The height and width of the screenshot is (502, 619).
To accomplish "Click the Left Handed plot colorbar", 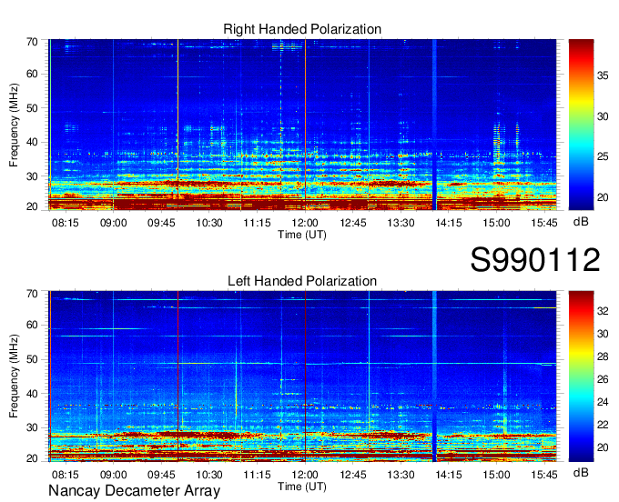I will 581,376.
